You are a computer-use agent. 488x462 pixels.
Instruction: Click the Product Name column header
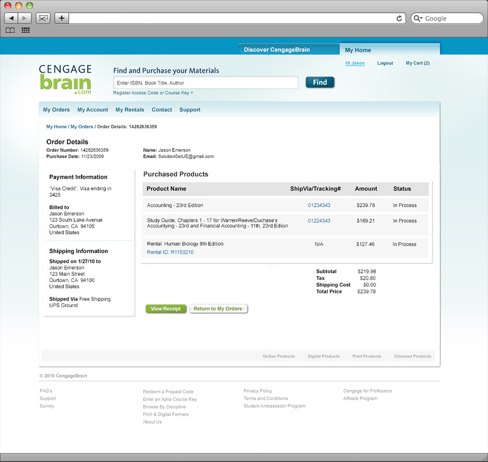(167, 189)
